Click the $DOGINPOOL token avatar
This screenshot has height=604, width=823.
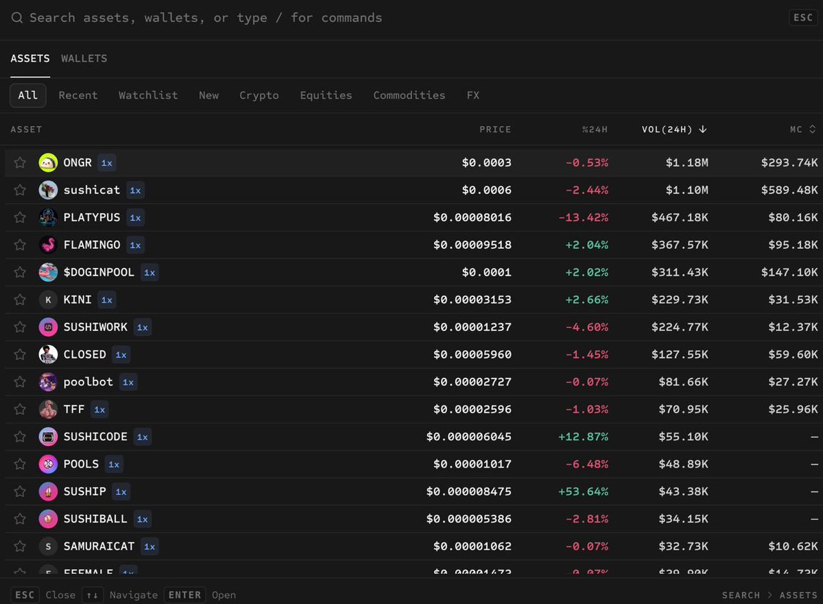(x=48, y=272)
